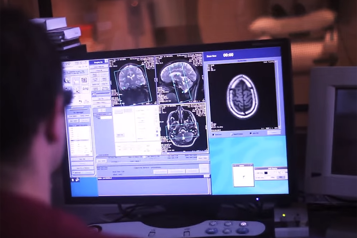
Task: Click the greyed button beside the Autoview checkboxes
Action: point(274,132)
